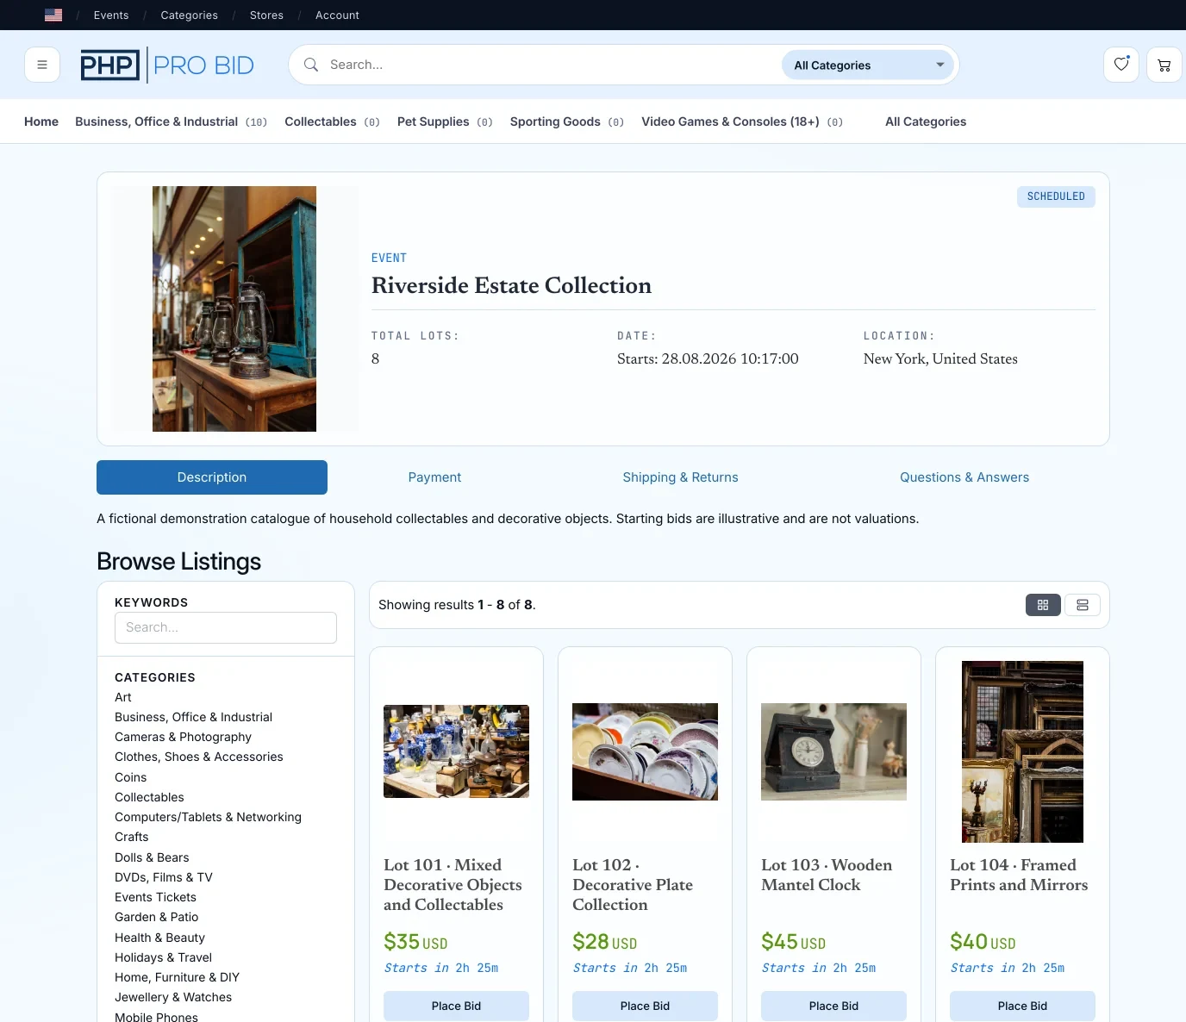Filter by Health & Beauty category
The height and width of the screenshot is (1022, 1186).
[159, 938]
